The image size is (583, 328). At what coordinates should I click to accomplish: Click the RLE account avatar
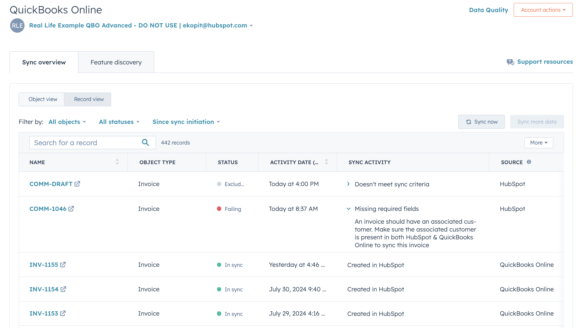click(17, 26)
